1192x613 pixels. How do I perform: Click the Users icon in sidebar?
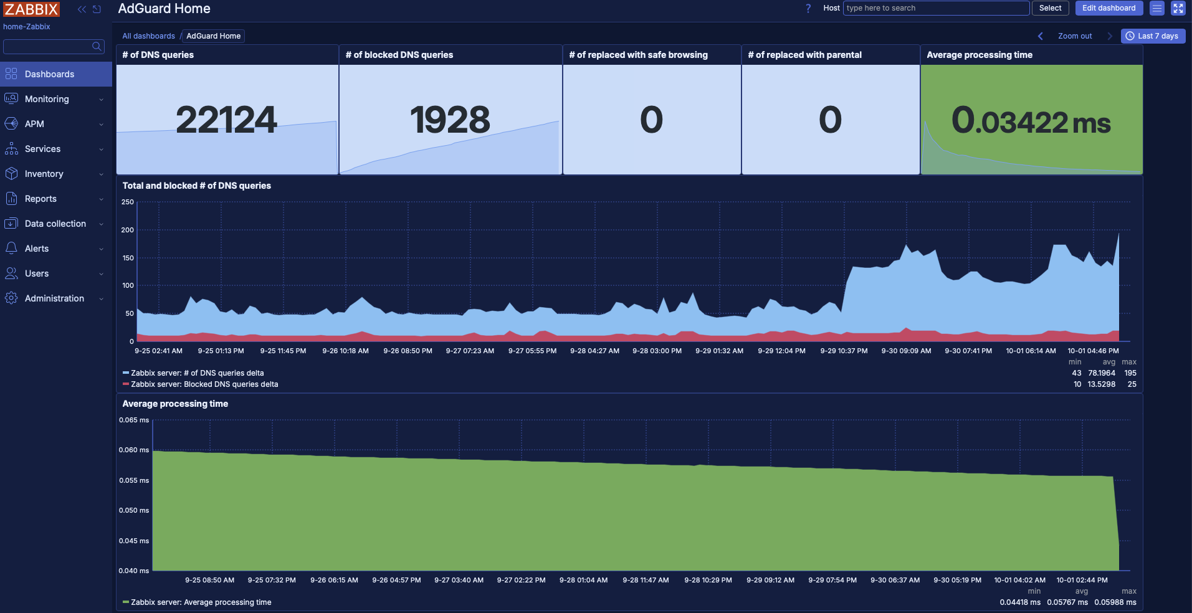(x=11, y=273)
